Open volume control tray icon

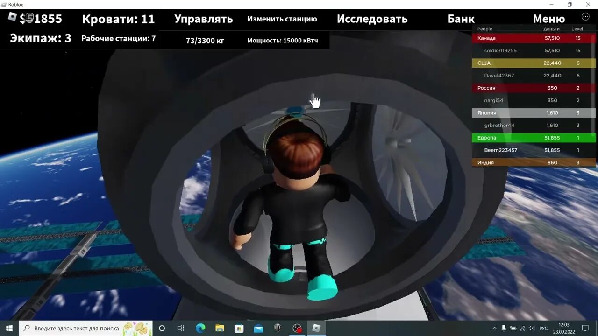pos(532,328)
